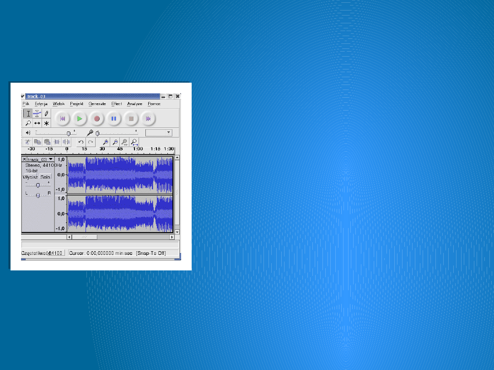The height and width of the screenshot is (370, 494).
Task: Open the input source combo box
Action: [x=158, y=132]
